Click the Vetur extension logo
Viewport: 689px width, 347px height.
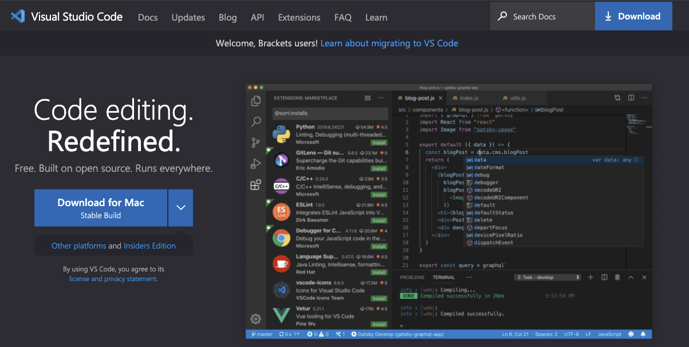(281, 316)
